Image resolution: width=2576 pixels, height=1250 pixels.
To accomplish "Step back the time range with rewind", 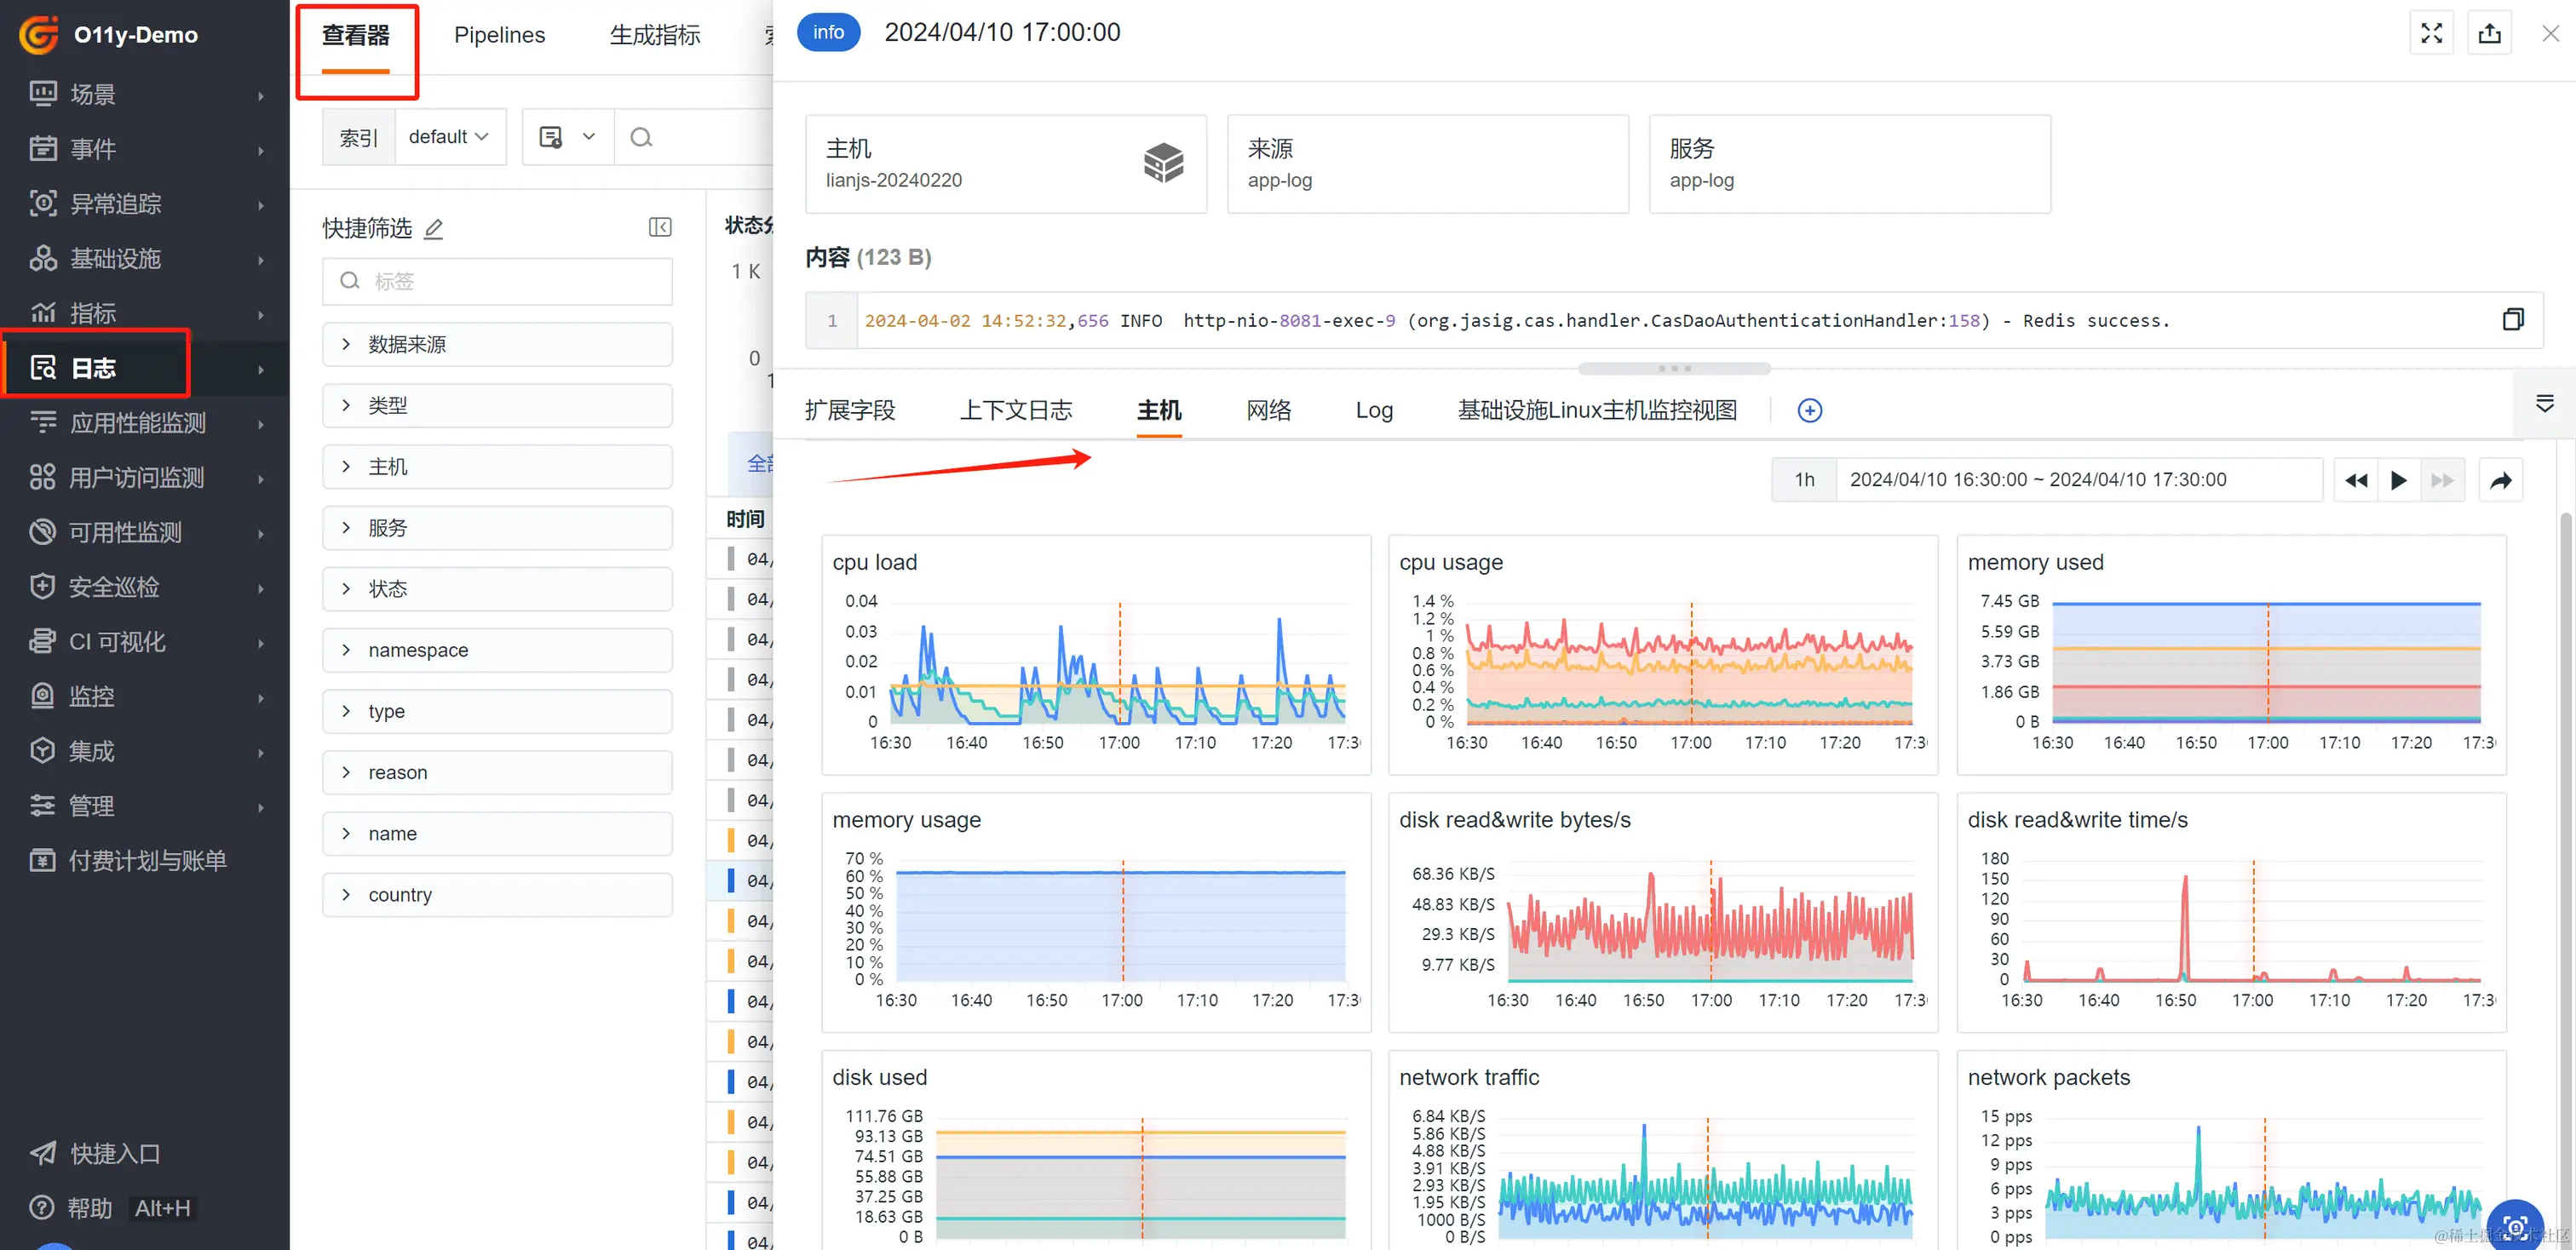I will [2356, 480].
